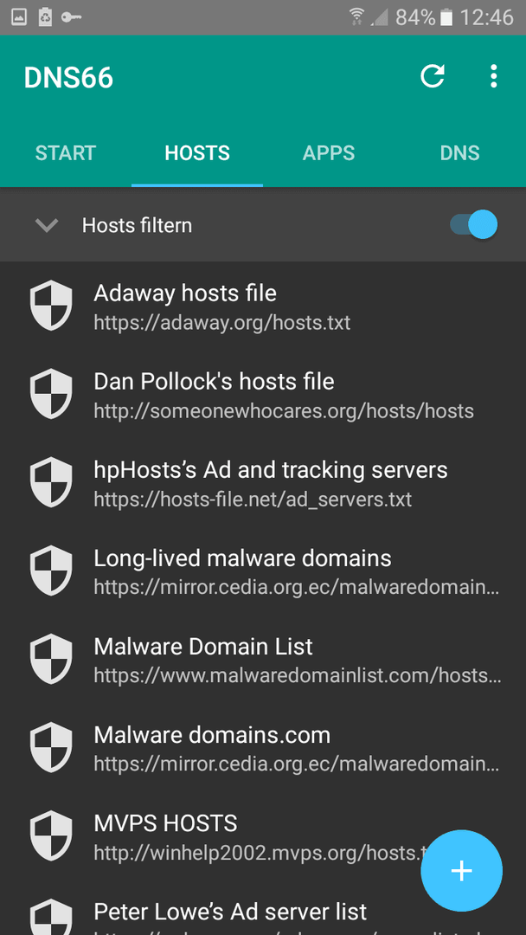526x935 pixels.
Task: Collapse the Hosts filtern chevron
Action: (x=47, y=225)
